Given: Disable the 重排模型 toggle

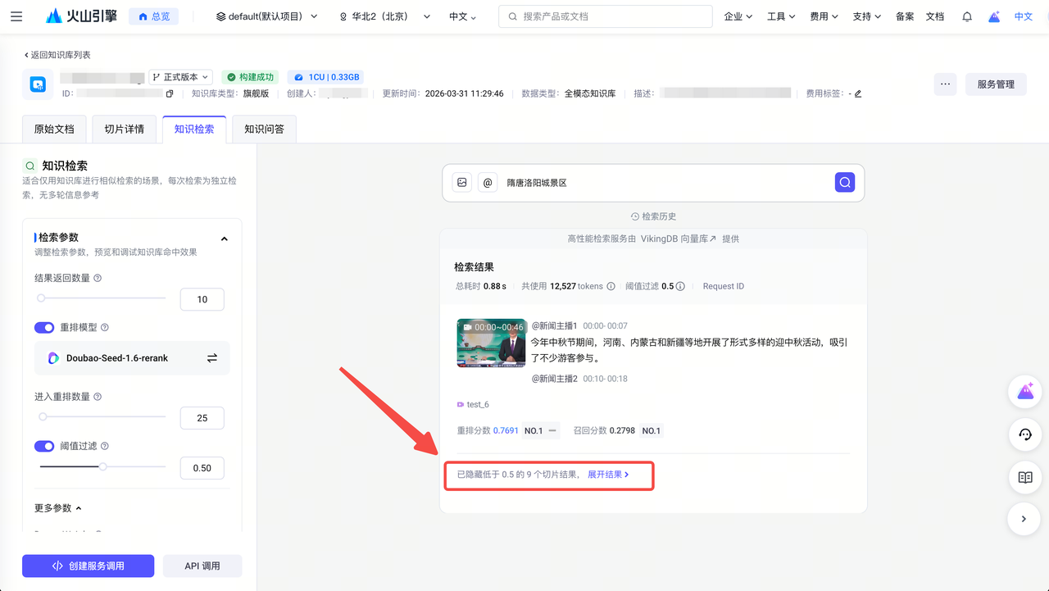Looking at the screenshot, I should coord(44,327).
